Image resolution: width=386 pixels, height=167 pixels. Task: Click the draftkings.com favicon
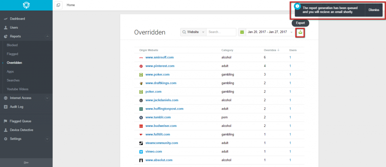click(141, 83)
